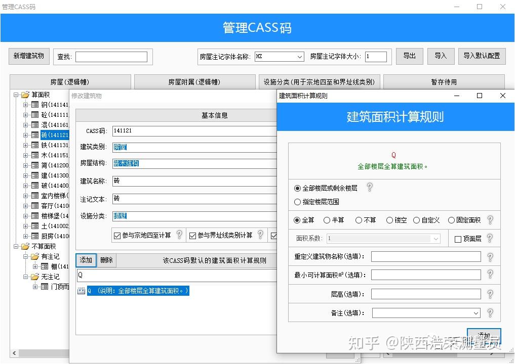515x364 pixels.
Task: Switch to 房屋附属(逻辑幢) tab
Action: [195, 82]
